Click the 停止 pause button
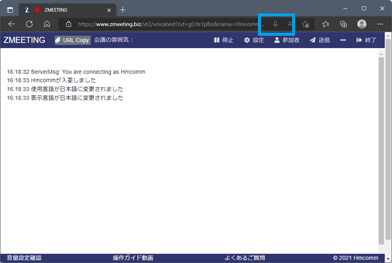This screenshot has height=263, width=392. [223, 41]
